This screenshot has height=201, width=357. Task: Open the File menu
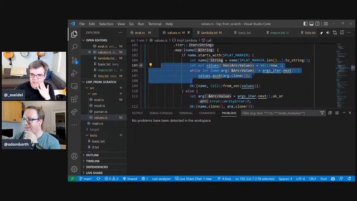tap(82, 24)
